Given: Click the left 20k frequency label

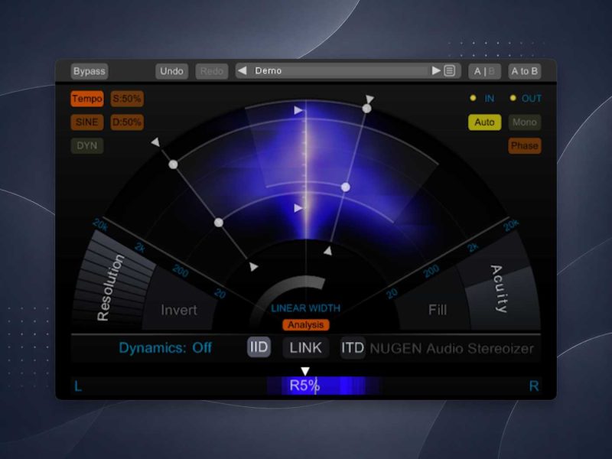Looking at the screenshot, I should pyautogui.click(x=100, y=225).
